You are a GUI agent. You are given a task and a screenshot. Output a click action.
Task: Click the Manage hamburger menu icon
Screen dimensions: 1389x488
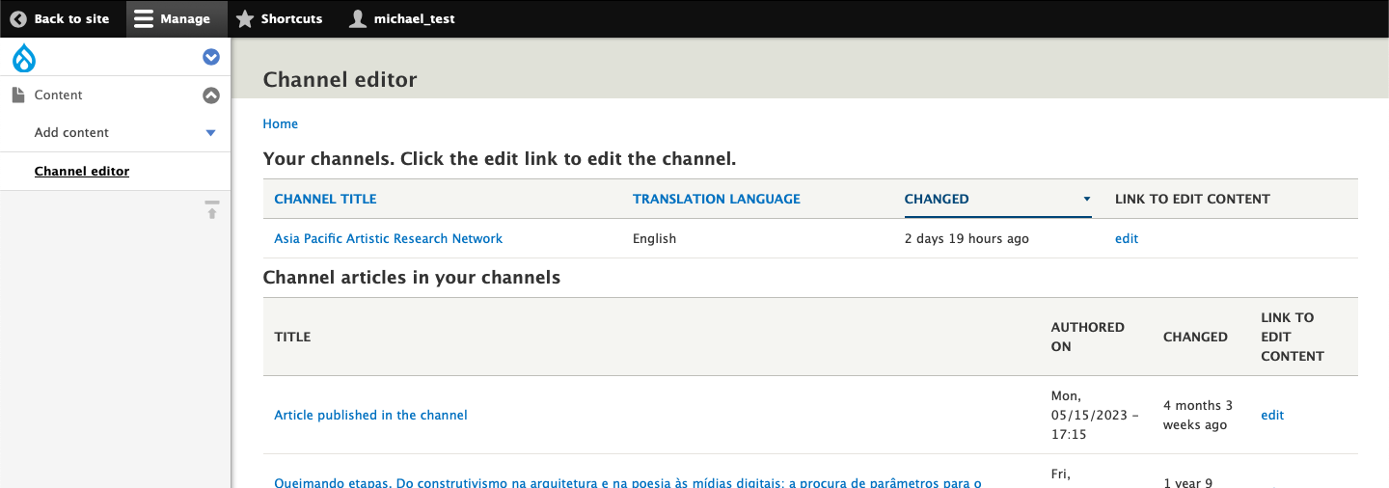pos(144,19)
